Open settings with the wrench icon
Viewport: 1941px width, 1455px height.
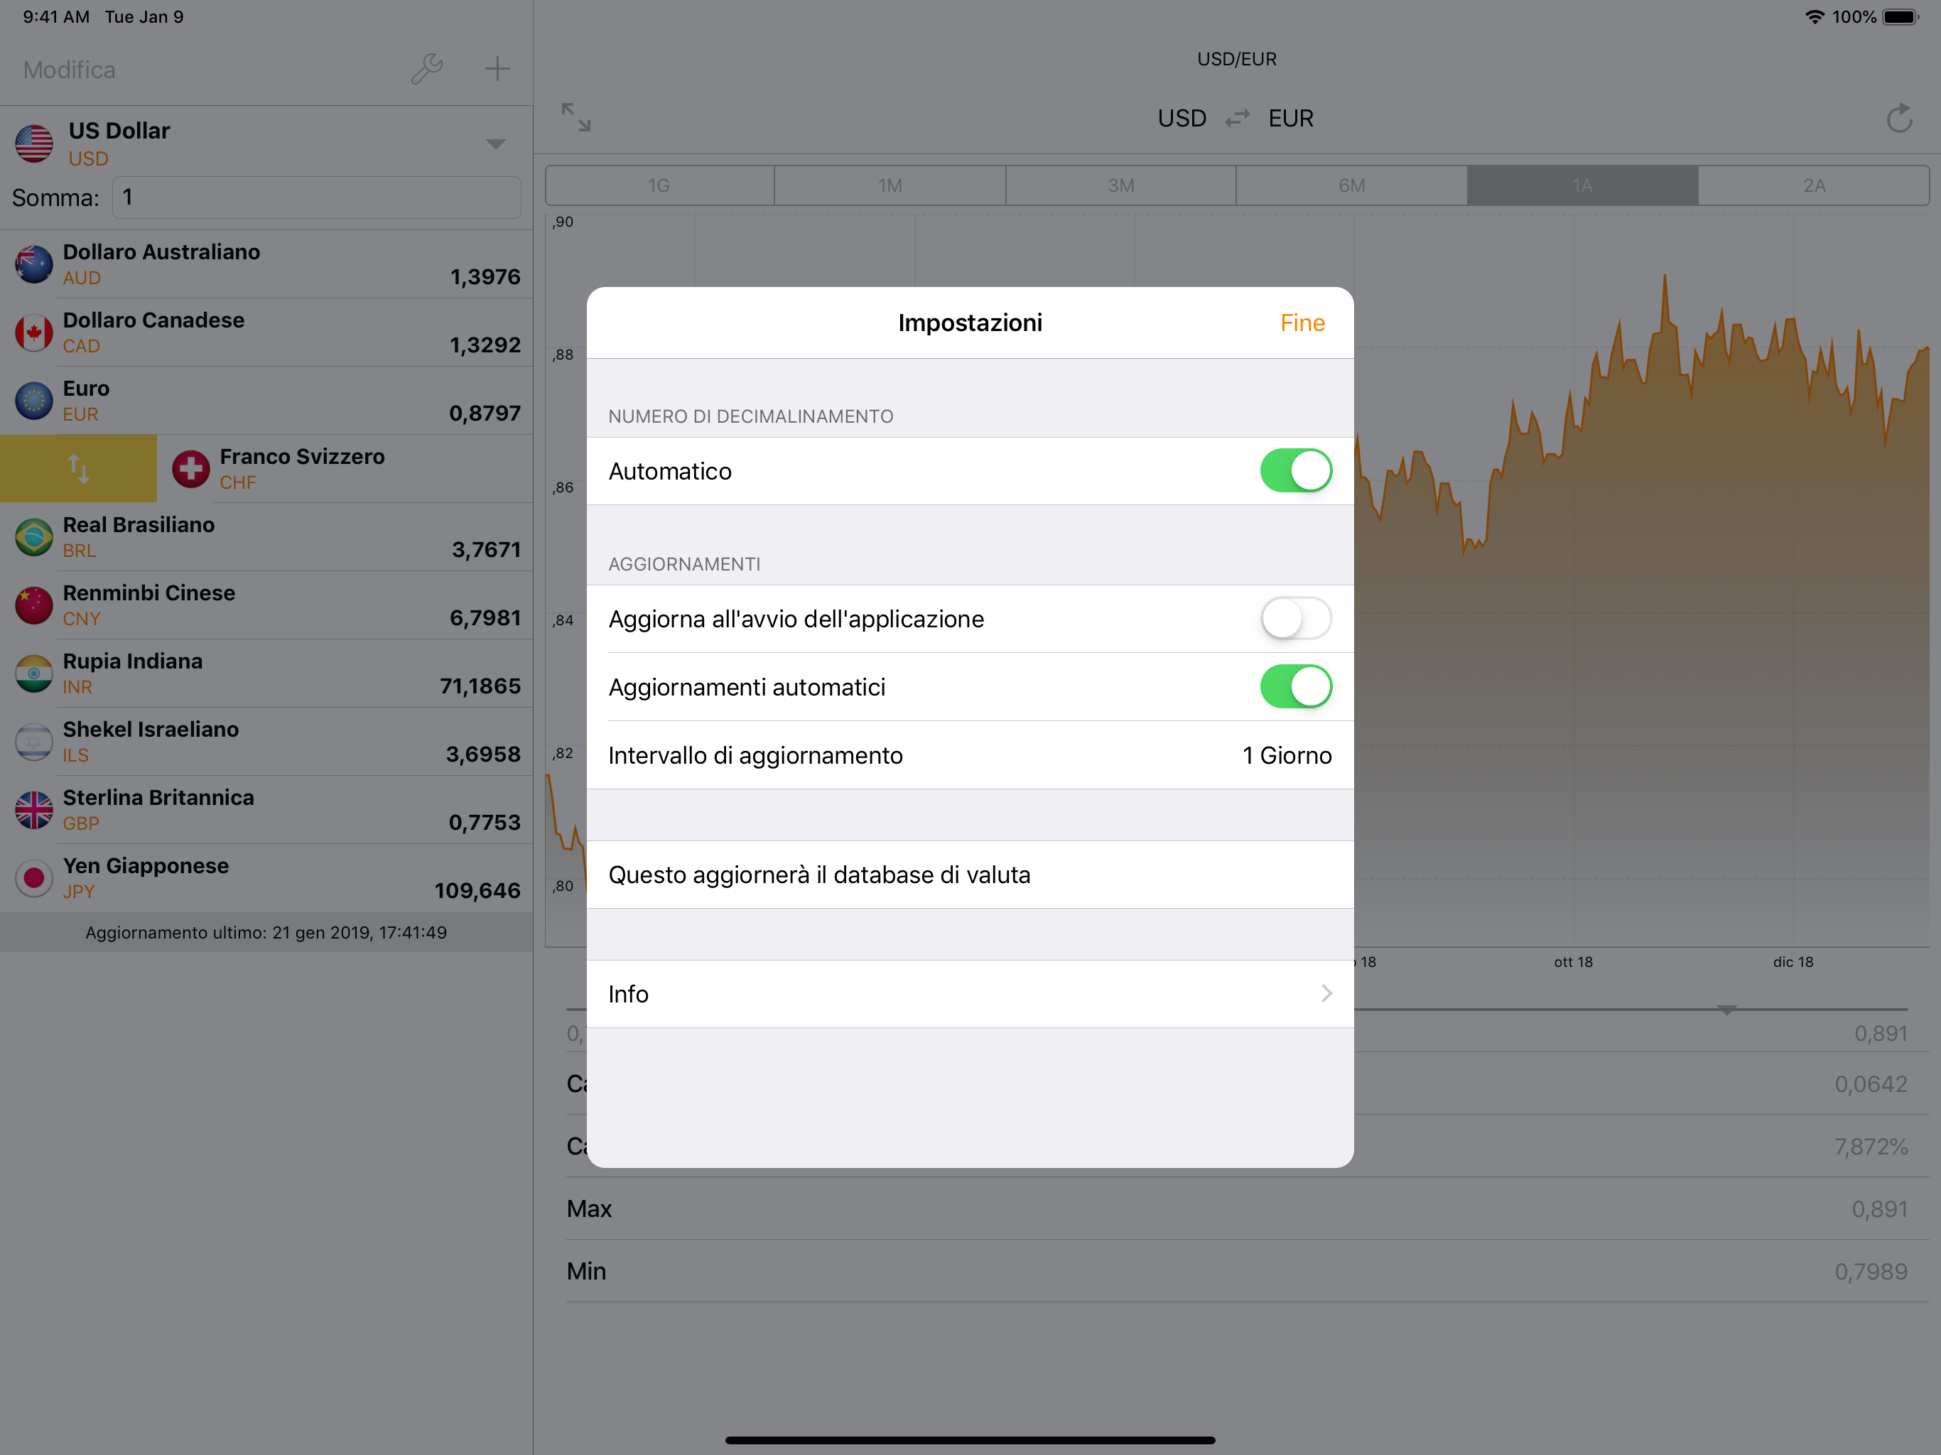pos(426,68)
